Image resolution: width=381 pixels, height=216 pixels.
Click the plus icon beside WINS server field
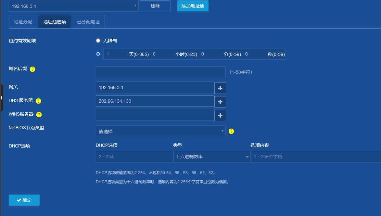pos(220,115)
